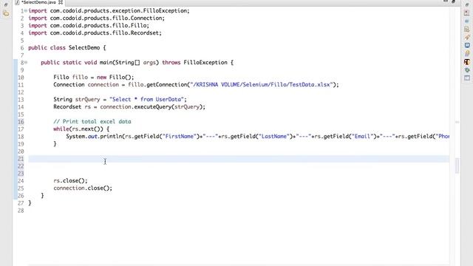This screenshot has width=473, height=266.
Task: Jump to the overview ruler marker near line 16
Action: tap(457, 122)
